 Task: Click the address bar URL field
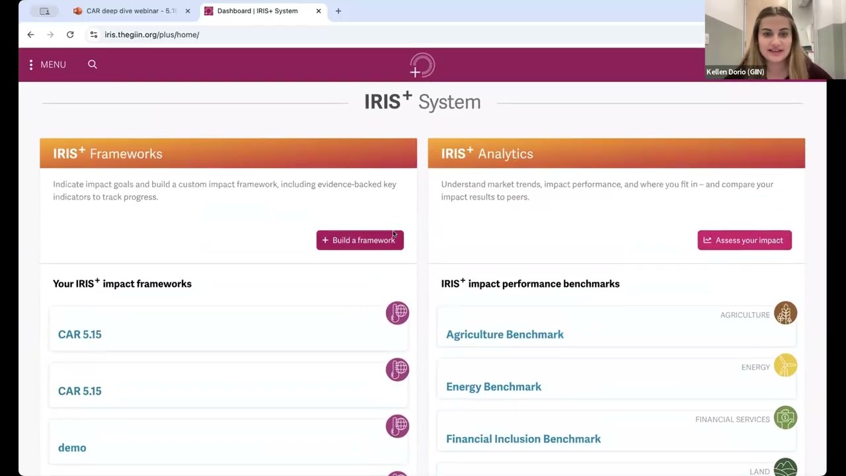[397, 34]
